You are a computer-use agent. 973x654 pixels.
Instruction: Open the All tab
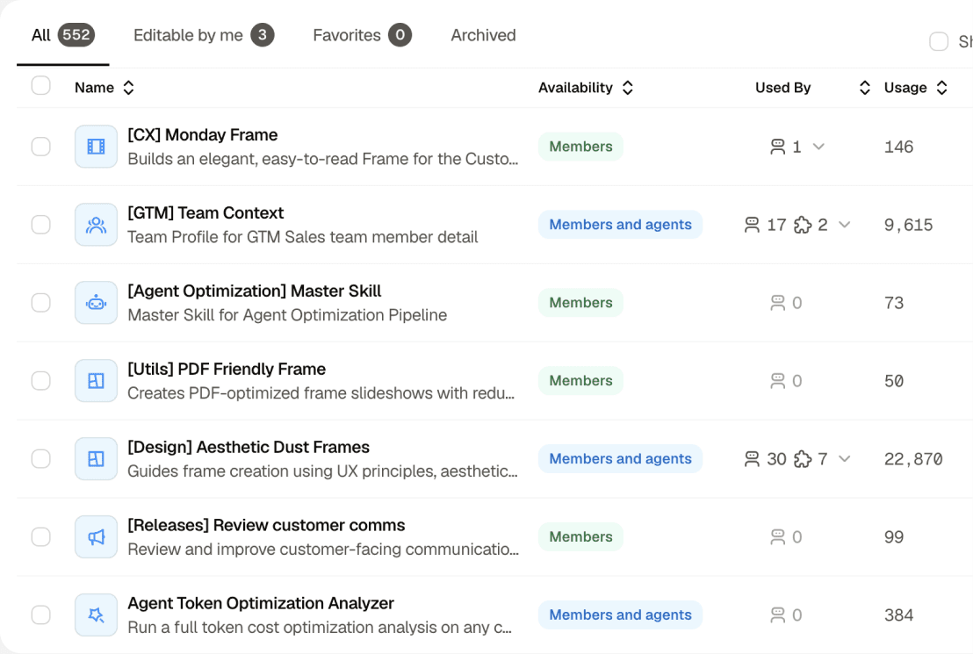62,35
